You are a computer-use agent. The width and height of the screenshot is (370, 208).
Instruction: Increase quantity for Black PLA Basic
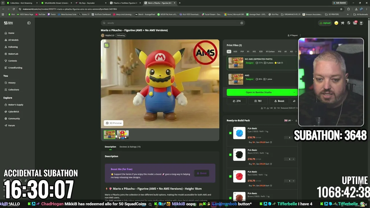[293, 159]
